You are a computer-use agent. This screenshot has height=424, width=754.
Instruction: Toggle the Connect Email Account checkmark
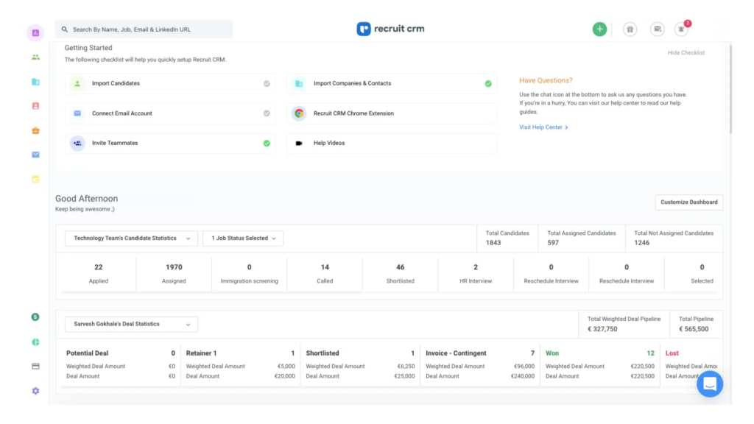267,113
